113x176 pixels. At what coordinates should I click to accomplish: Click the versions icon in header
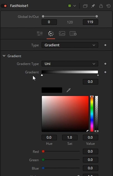tap(85, 6)
